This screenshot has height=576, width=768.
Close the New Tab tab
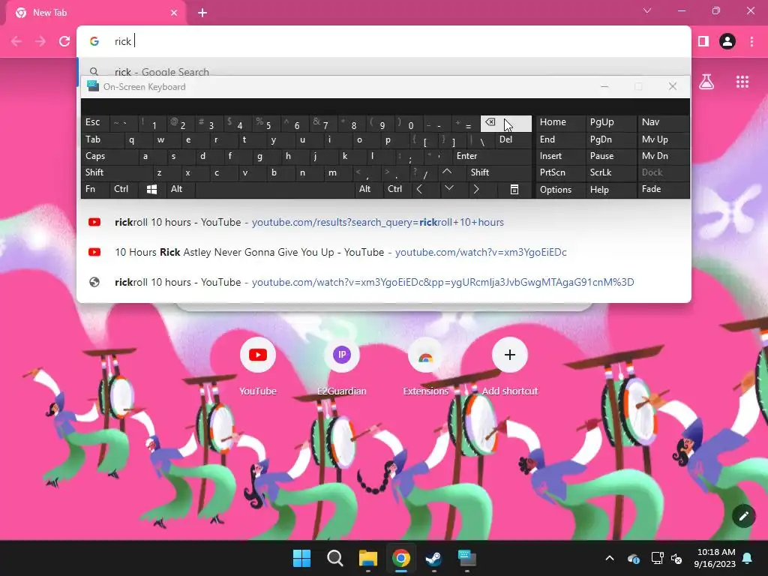174,13
